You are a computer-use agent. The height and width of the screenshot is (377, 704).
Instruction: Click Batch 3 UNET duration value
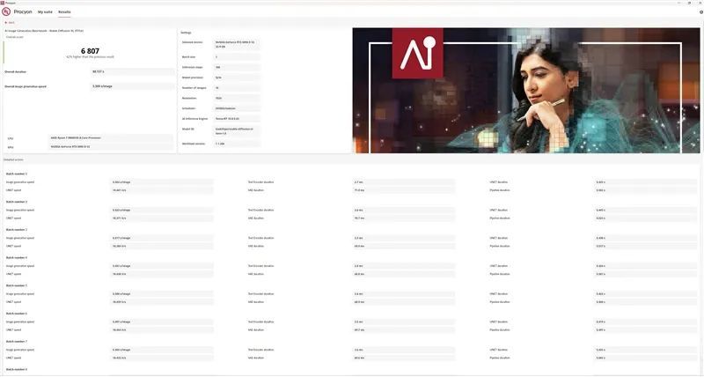[646, 238]
